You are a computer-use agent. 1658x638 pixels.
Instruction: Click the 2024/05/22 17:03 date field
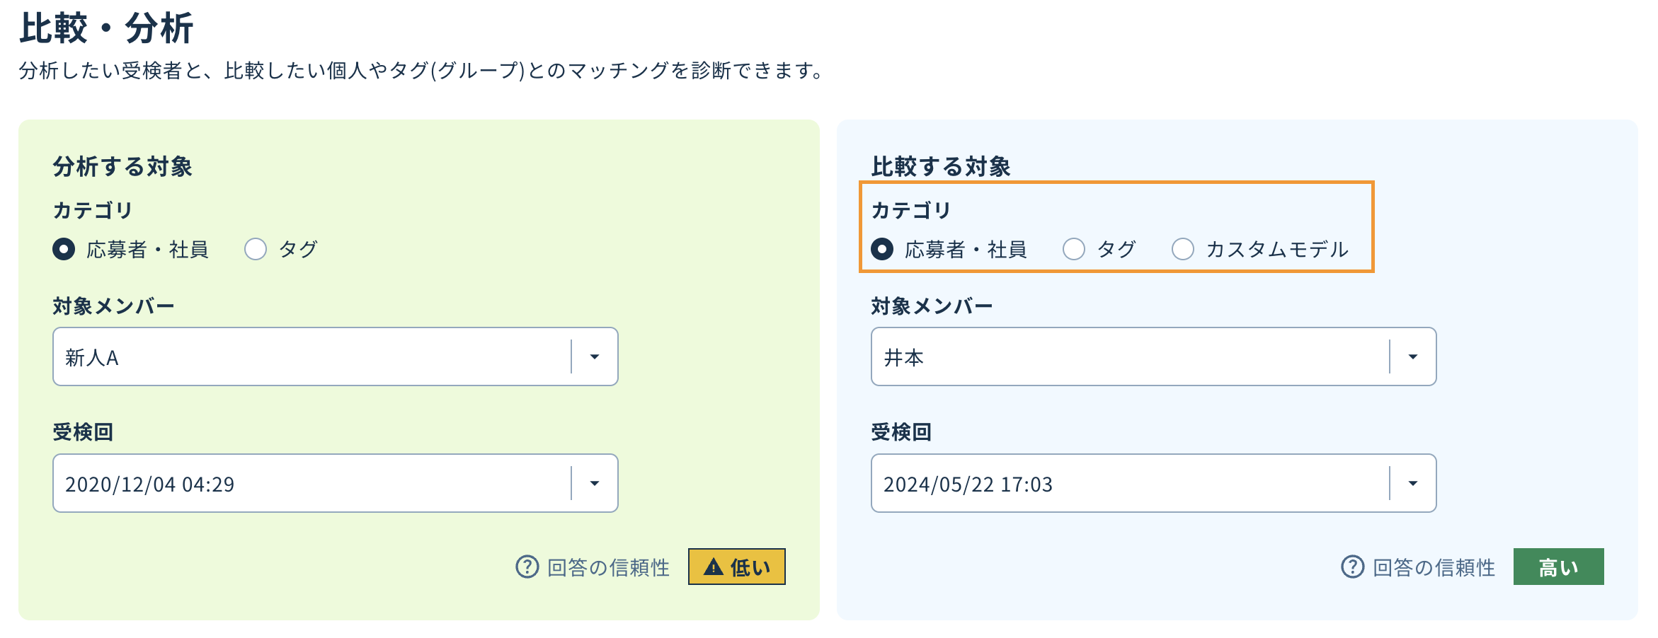(1154, 483)
